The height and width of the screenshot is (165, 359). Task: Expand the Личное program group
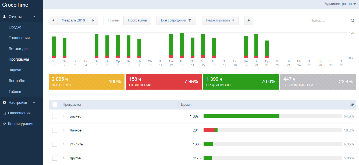[64, 130]
